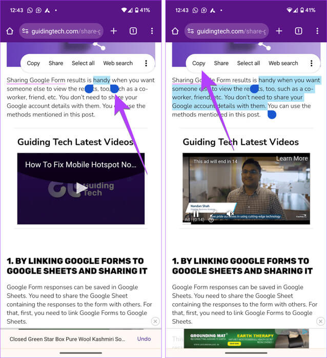This screenshot has width=327, height=358.
Task: Open the Grounding Mat banner ad
Action: coord(246,339)
